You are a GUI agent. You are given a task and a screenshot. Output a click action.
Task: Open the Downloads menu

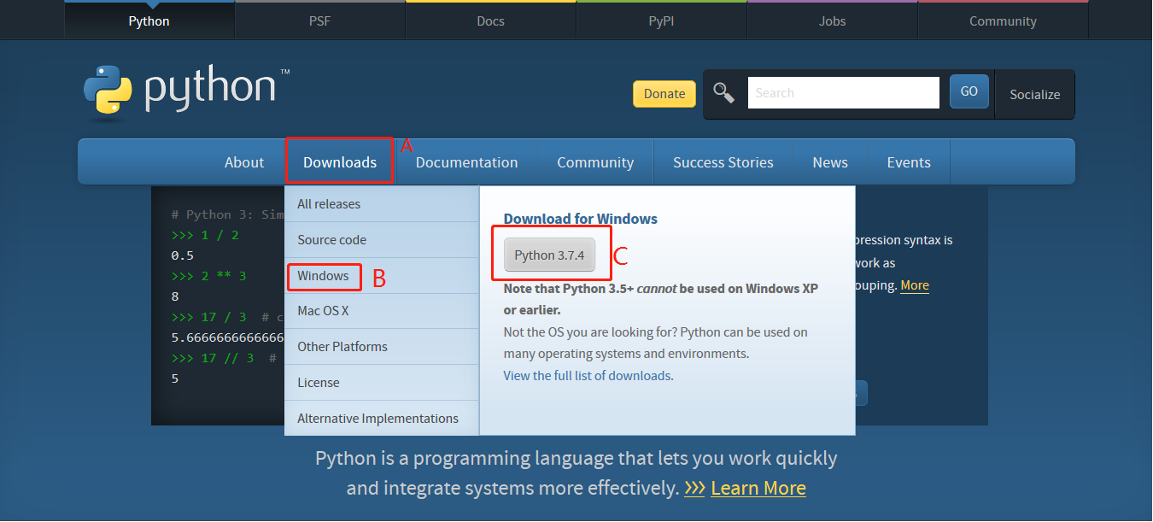pyautogui.click(x=339, y=161)
